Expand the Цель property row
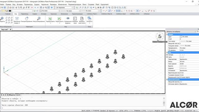This screenshot has width=199, height=112. click(x=167, y=57)
